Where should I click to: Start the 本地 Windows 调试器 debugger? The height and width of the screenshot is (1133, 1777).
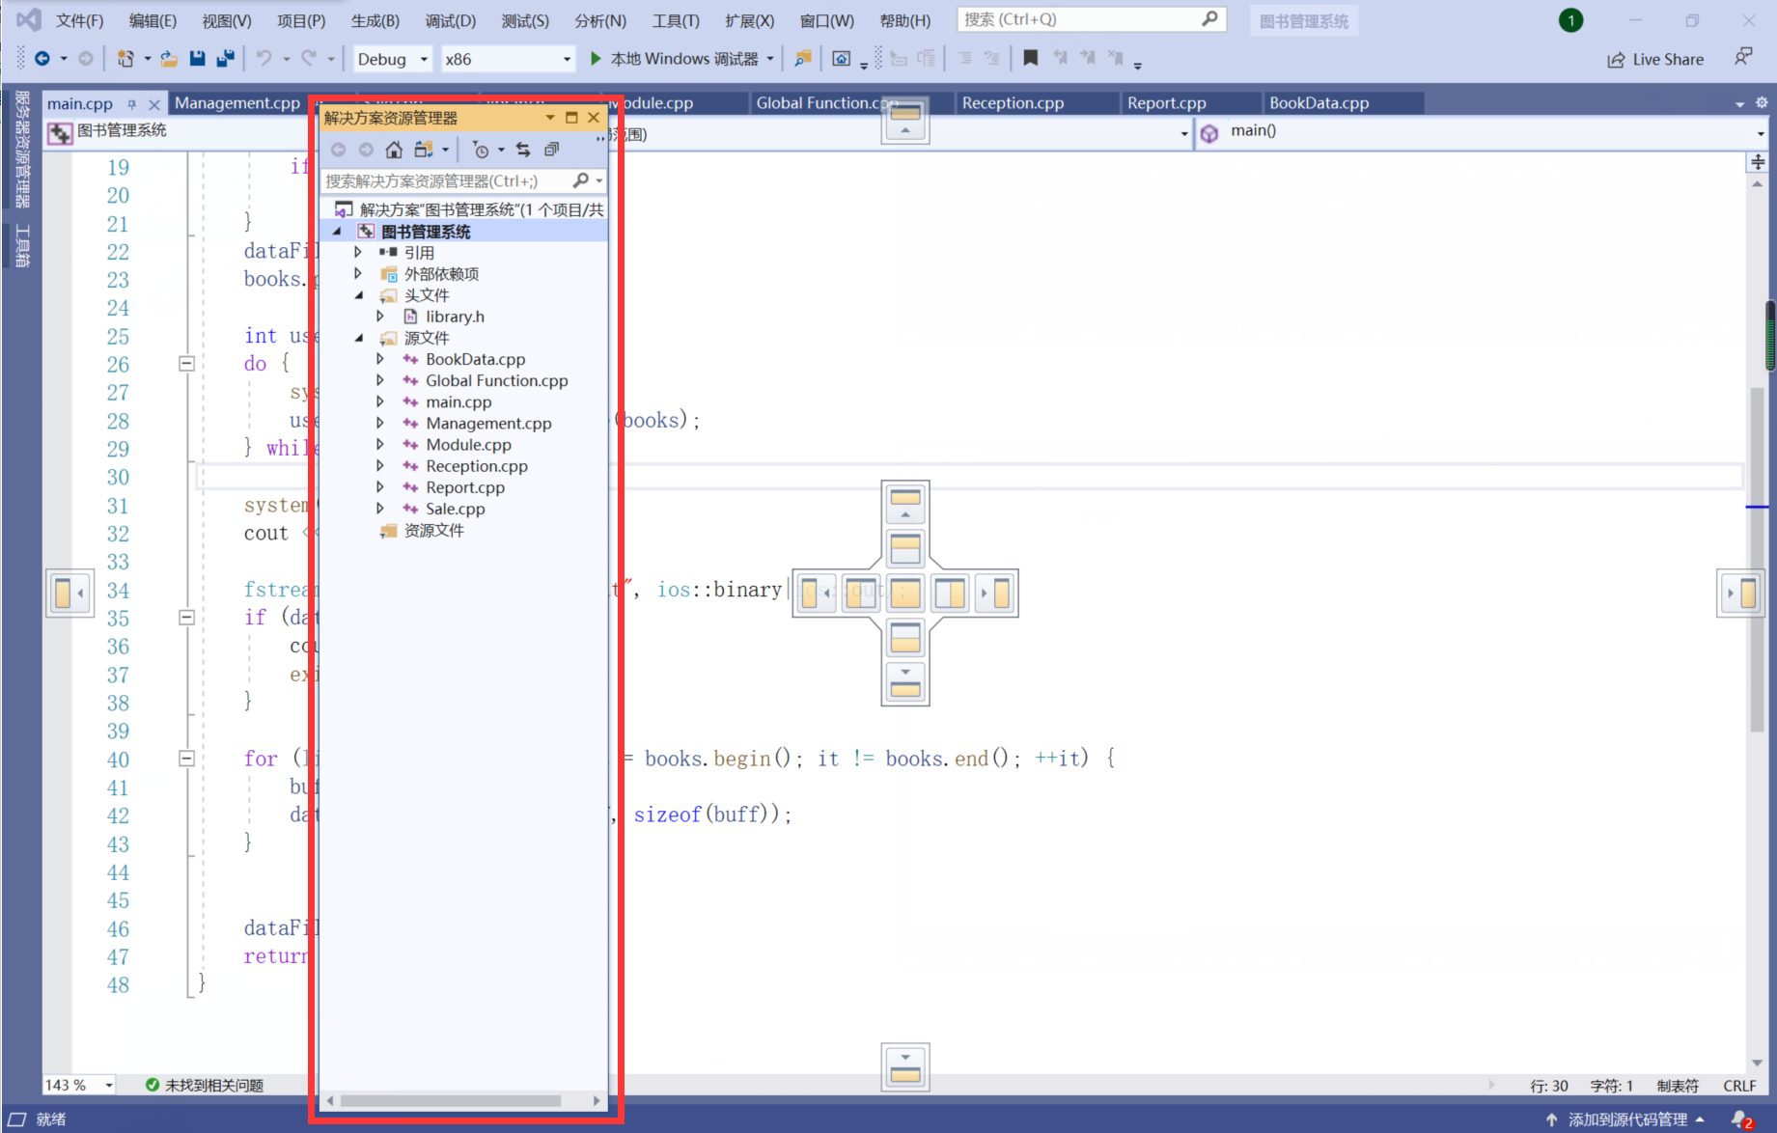click(x=675, y=59)
